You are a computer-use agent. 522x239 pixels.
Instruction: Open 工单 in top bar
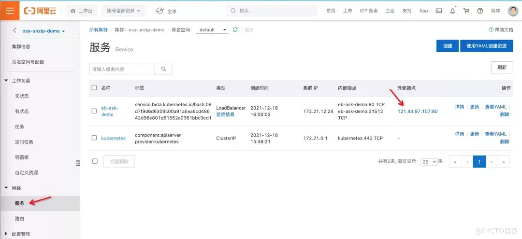tap(348, 11)
